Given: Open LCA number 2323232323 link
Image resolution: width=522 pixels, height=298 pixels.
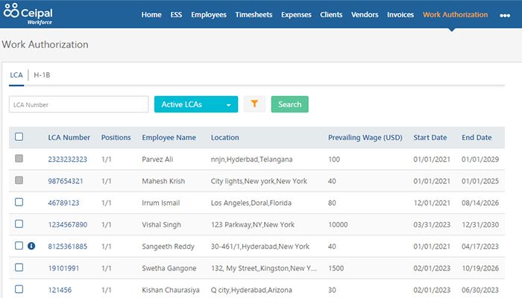Looking at the screenshot, I should 67,159.
